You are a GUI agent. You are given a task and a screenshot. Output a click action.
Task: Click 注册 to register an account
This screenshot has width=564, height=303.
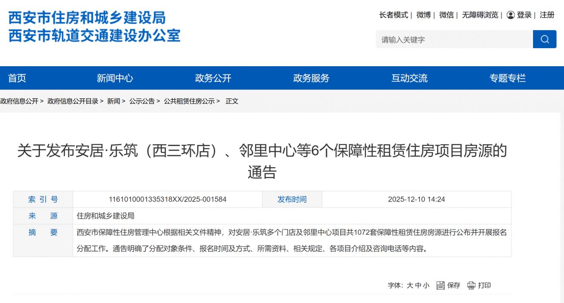point(546,15)
